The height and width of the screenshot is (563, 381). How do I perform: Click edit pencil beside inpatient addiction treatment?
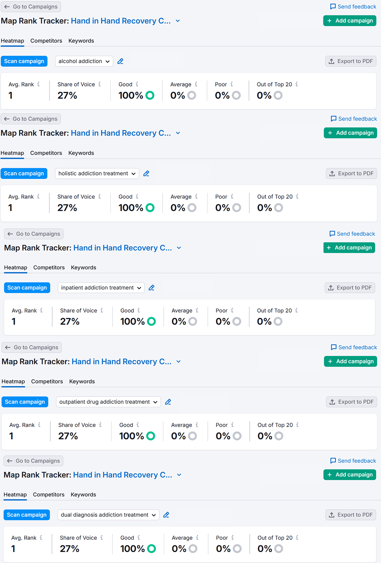[152, 288]
